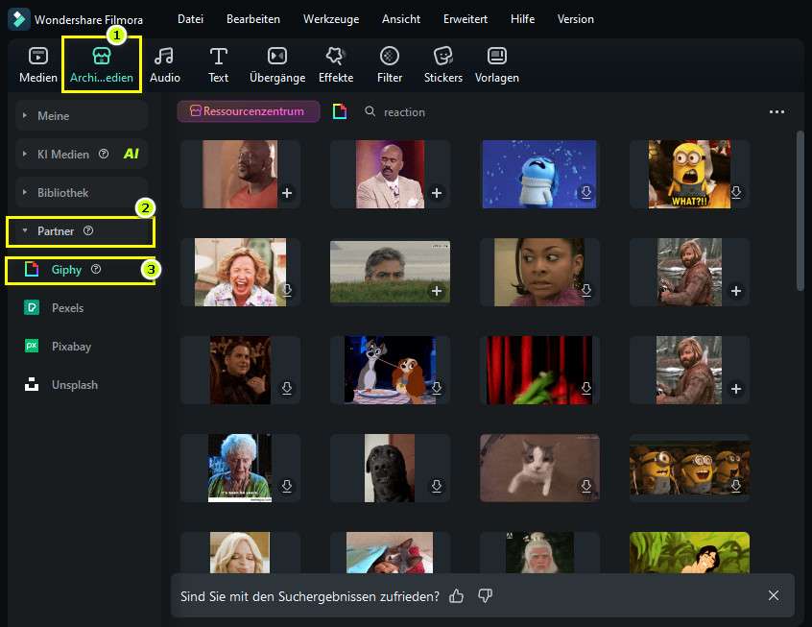This screenshot has width=812, height=627.
Task: Open the Datei menu
Action: click(190, 19)
